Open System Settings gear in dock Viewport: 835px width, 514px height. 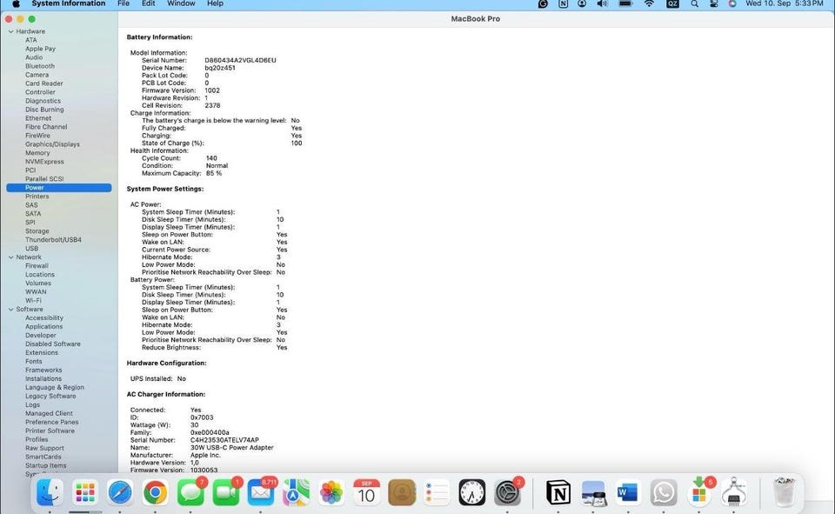pyautogui.click(x=507, y=493)
